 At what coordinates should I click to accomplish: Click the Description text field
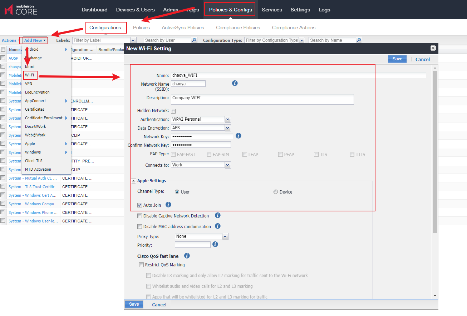[262, 99]
